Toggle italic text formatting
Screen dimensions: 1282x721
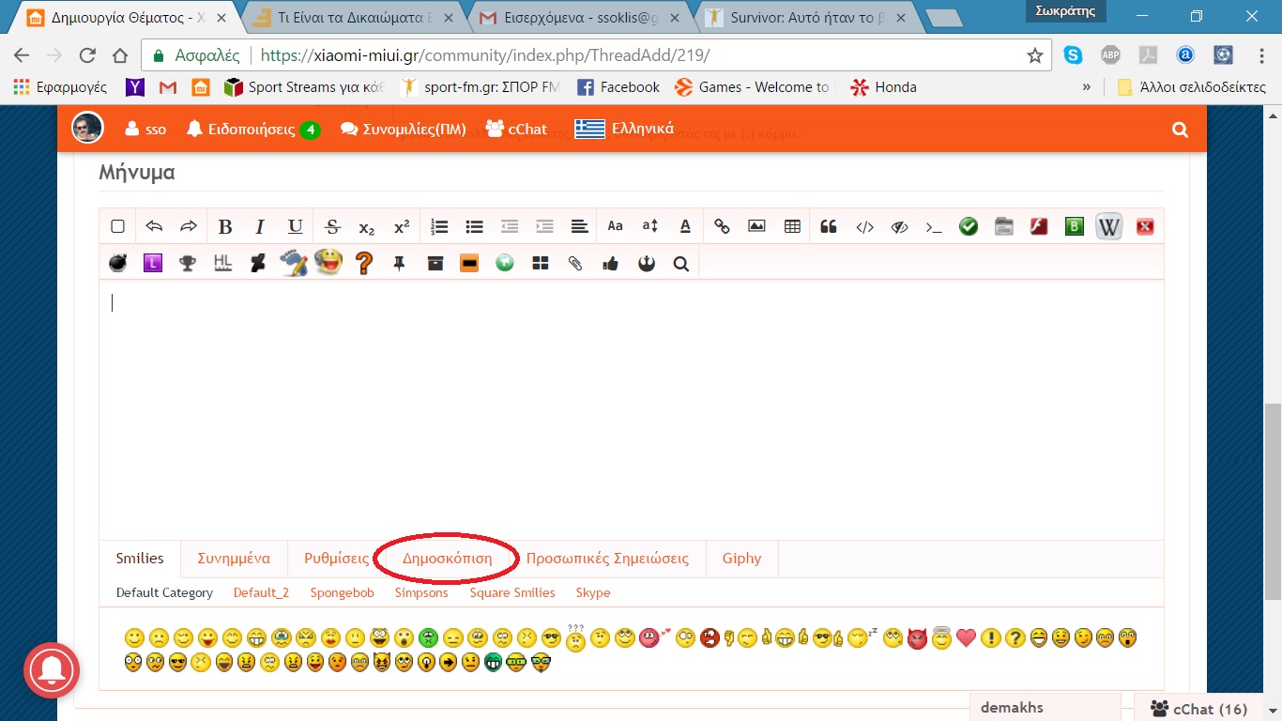point(260,226)
